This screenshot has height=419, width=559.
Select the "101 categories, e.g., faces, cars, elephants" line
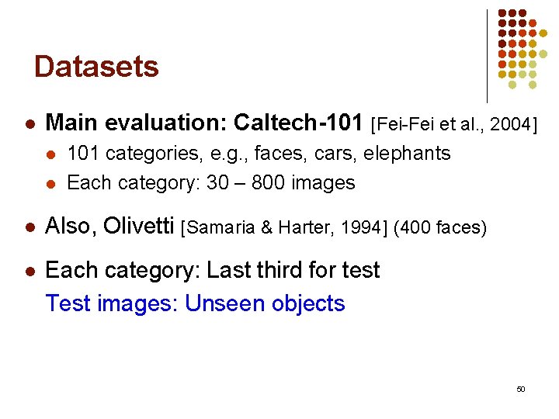(x=259, y=154)
